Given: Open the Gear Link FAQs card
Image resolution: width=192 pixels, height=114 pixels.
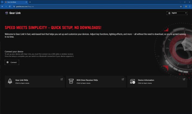Looking at the screenshot, I should tap(35, 81).
